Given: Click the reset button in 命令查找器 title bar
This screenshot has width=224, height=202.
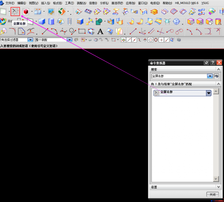Looking at the screenshot, I should [x=206, y=62].
